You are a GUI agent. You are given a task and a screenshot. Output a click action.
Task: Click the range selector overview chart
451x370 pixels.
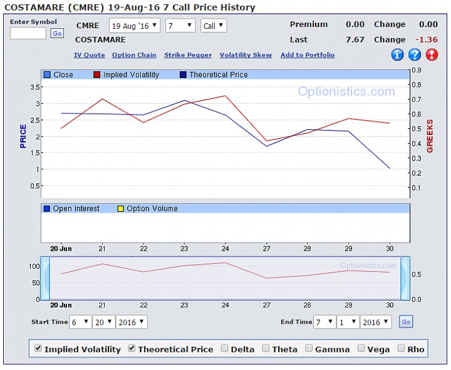point(225,278)
